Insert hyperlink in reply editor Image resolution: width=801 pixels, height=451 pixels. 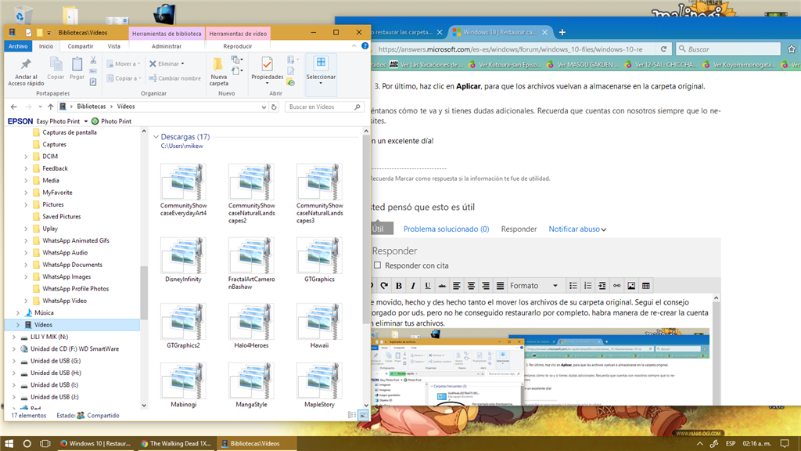click(x=617, y=286)
